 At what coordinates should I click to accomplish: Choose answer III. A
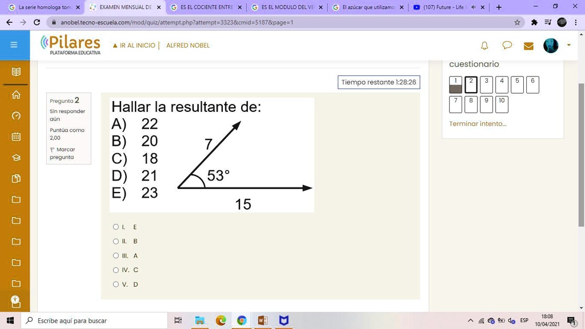[115, 255]
